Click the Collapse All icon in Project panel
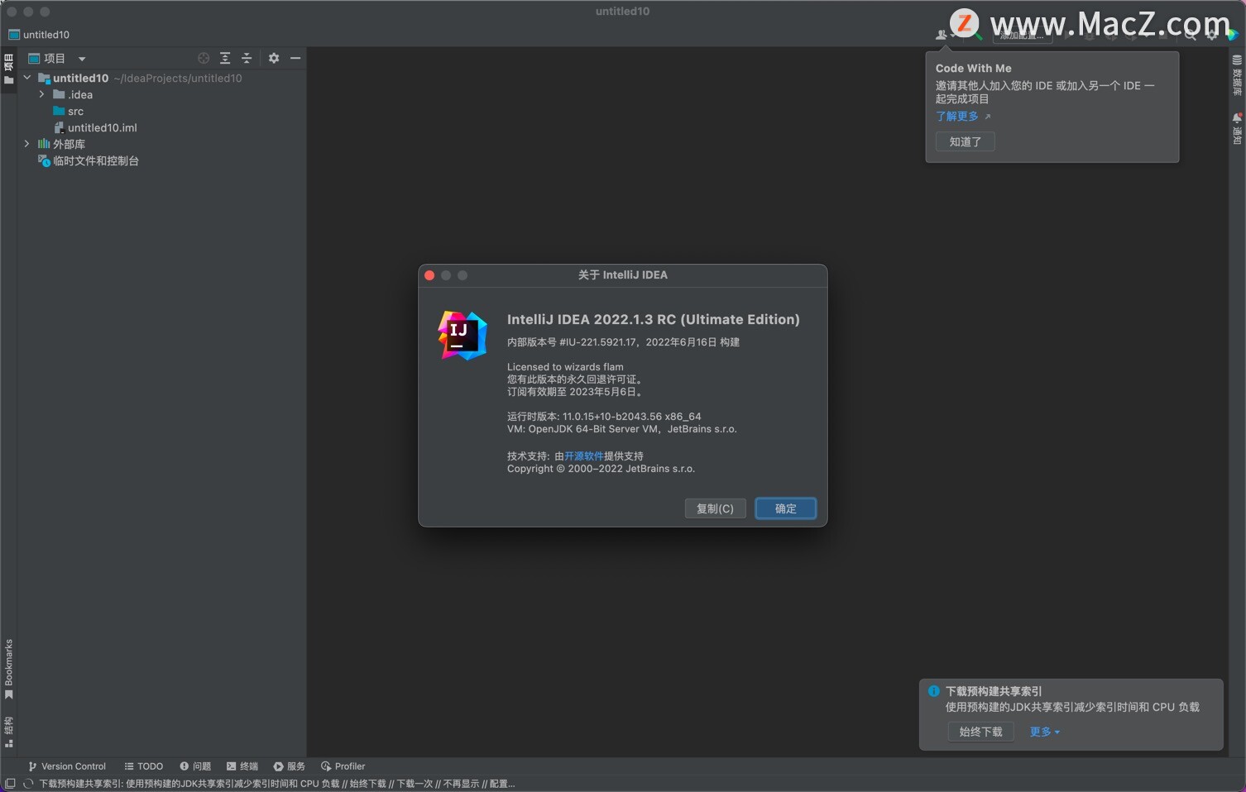The width and height of the screenshot is (1246, 792). click(247, 58)
